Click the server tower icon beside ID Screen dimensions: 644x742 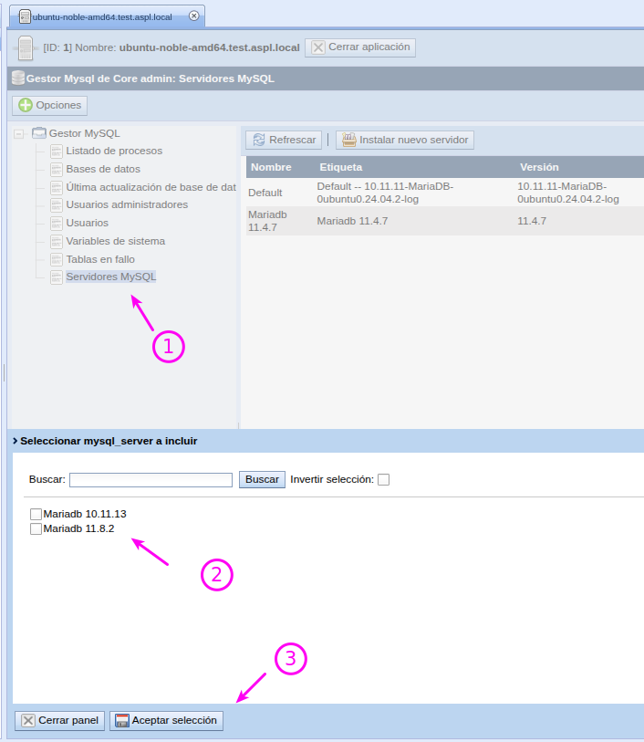click(26, 48)
